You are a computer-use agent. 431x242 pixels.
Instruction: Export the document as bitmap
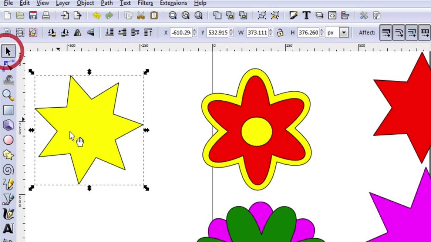78,15
